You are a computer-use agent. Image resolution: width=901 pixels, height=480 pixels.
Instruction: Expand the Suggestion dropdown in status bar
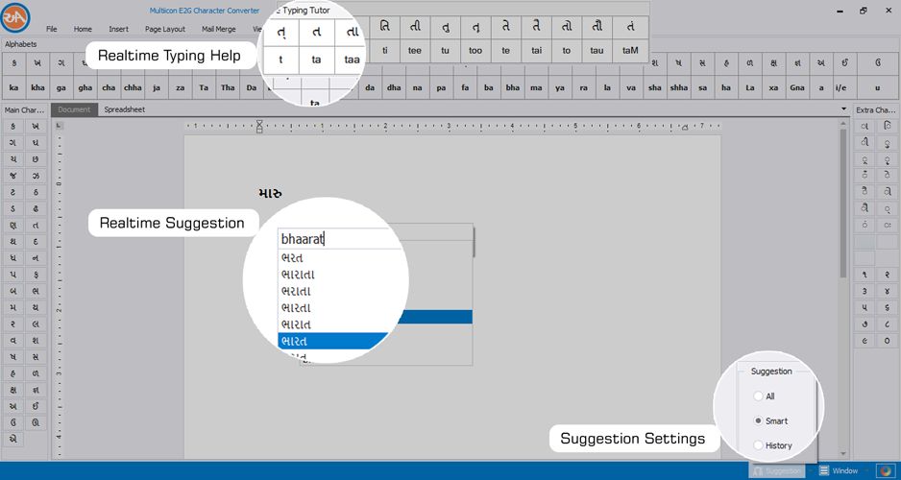pos(811,470)
